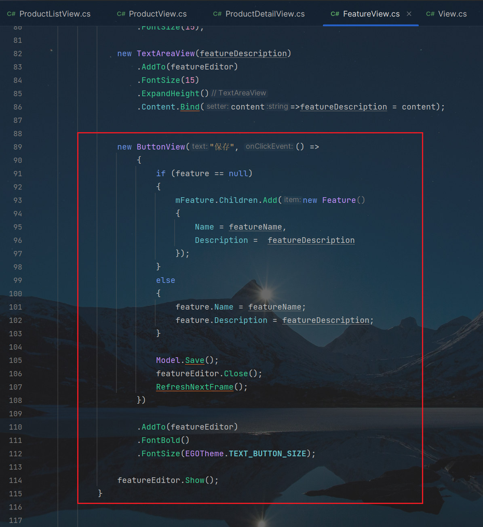483x527 pixels.
Task: Open the ProductView.cs editor tab
Action: pos(152,14)
